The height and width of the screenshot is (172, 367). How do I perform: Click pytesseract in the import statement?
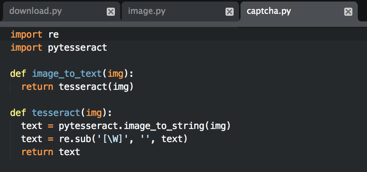click(x=77, y=48)
